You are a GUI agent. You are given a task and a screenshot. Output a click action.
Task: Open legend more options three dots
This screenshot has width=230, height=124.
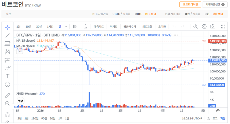(x=176, y=35)
